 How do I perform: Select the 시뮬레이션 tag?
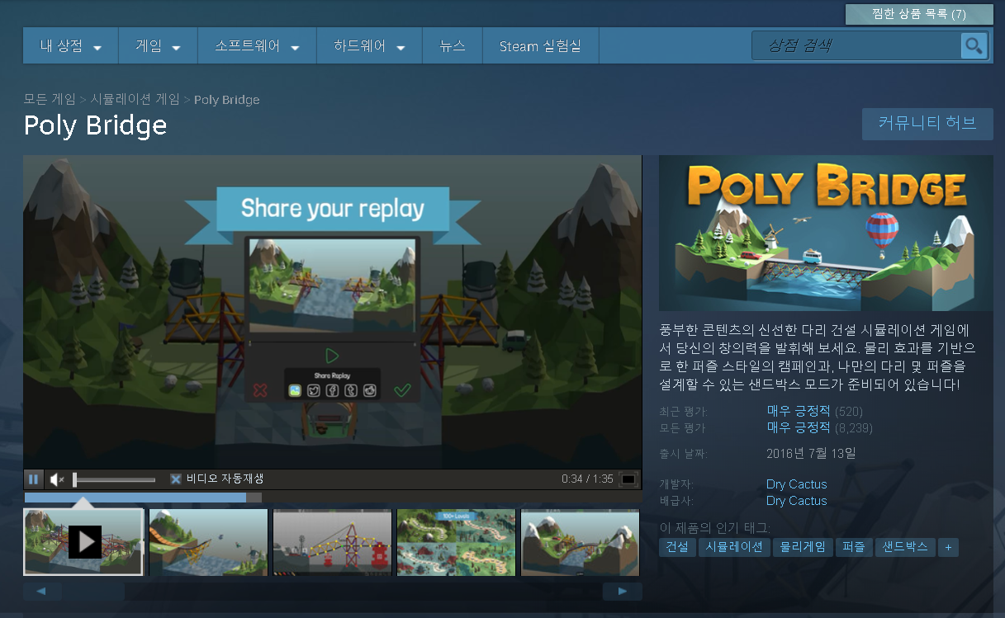coord(734,547)
